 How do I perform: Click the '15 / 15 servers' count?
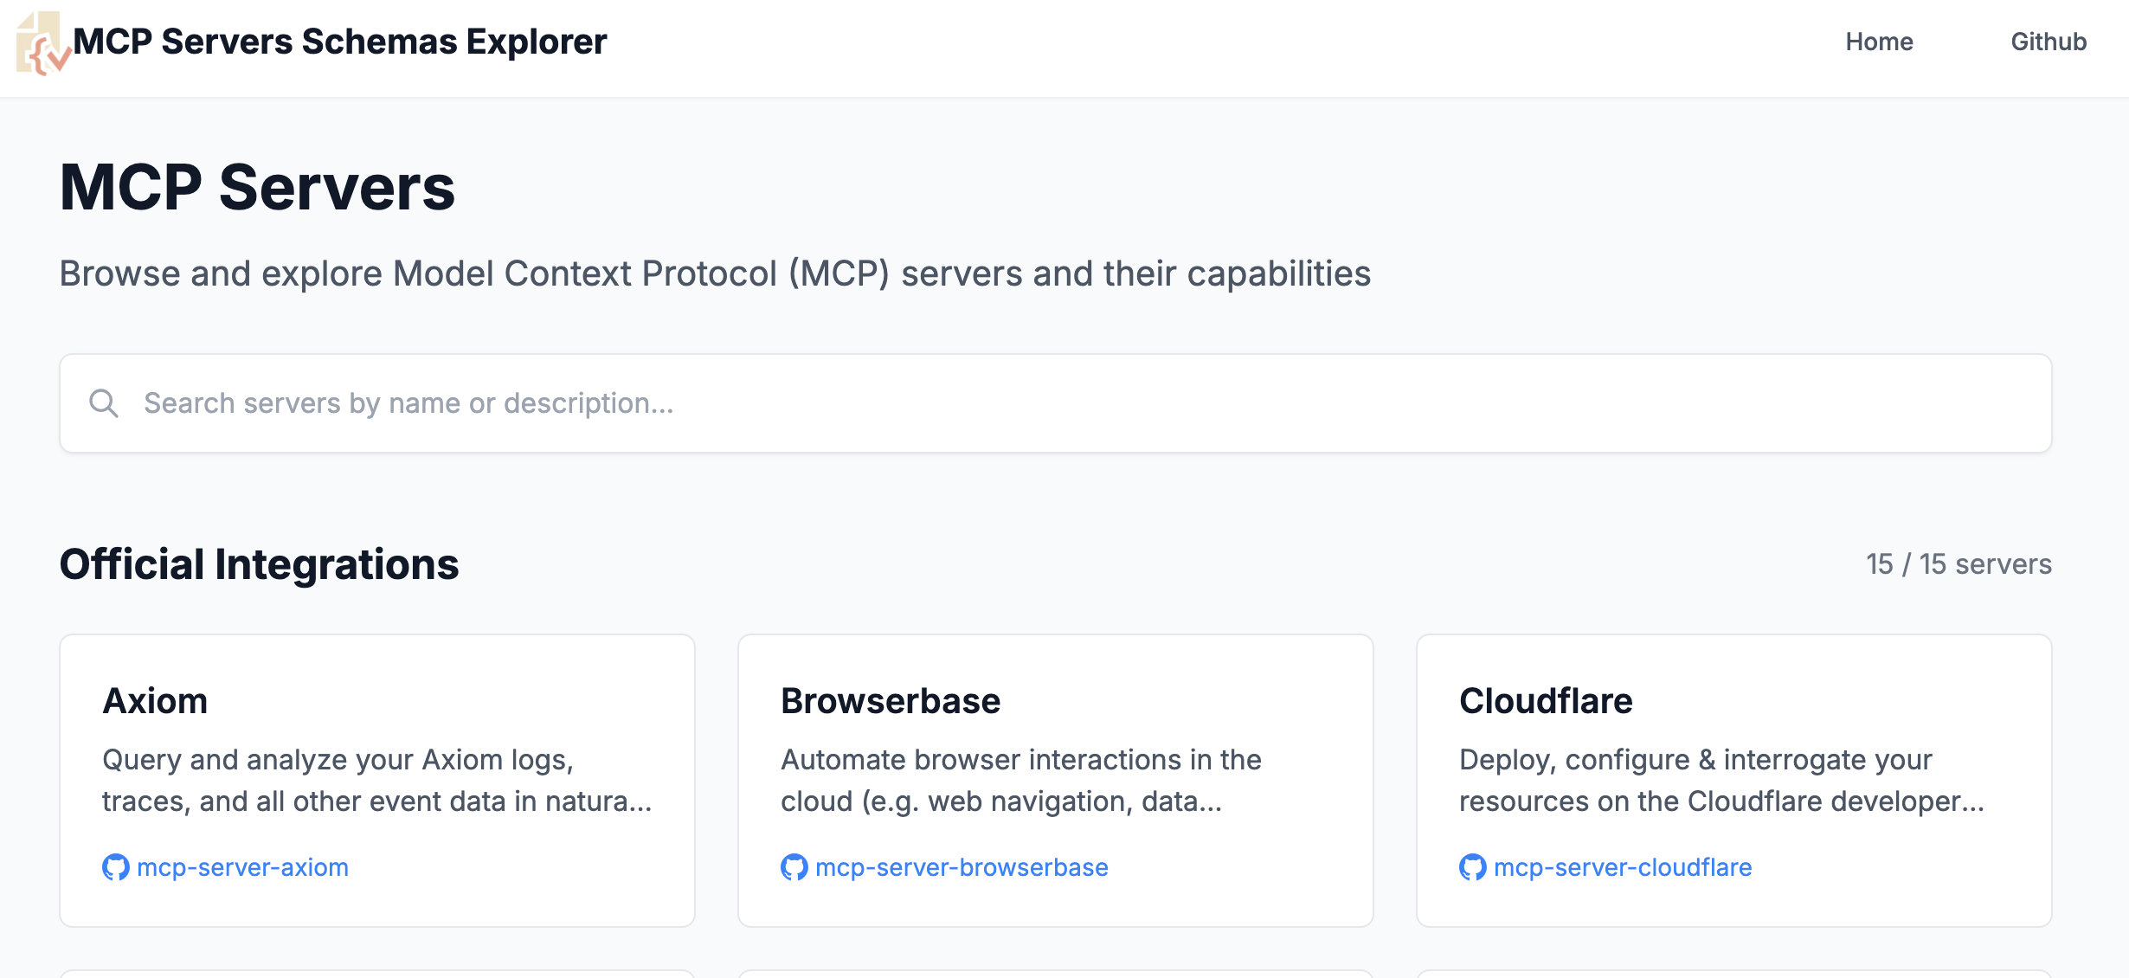[x=1959, y=564]
